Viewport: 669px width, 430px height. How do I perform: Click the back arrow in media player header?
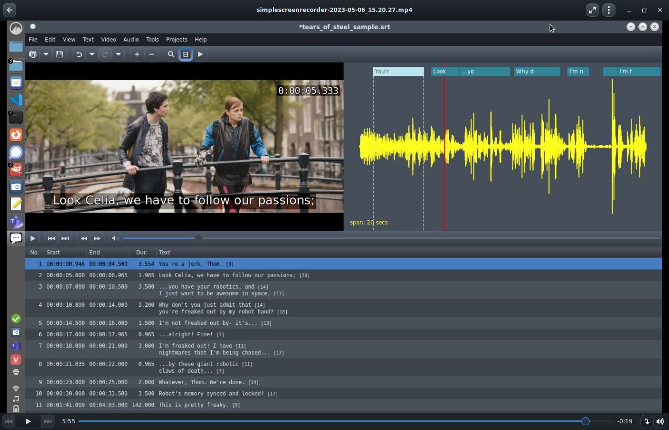pyautogui.click(x=10, y=10)
